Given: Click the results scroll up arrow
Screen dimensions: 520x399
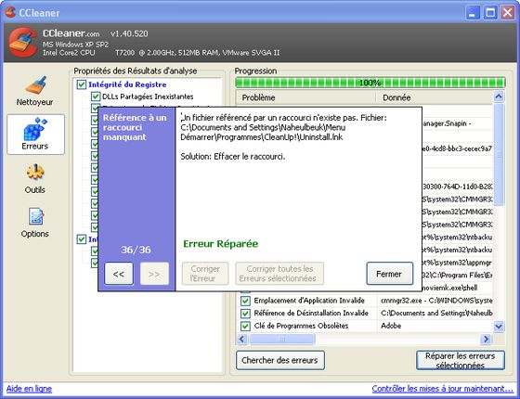Looking at the screenshot, I should [499, 97].
